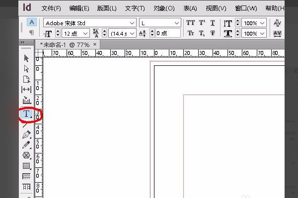Screen dimensions: 298x198
Task: Click the baseline shift icon
Action: coord(143,34)
